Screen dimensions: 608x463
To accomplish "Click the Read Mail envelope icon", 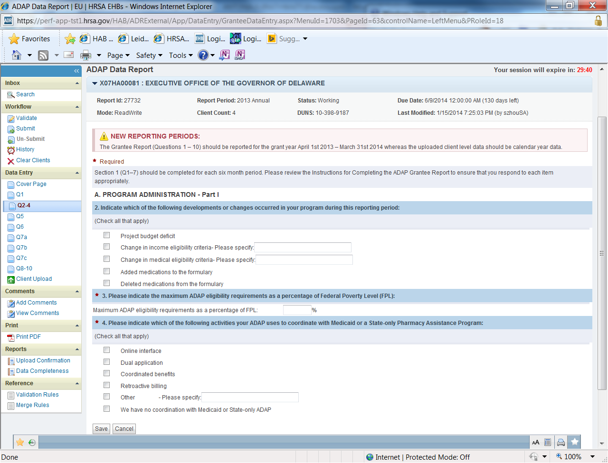I will pyautogui.click(x=69, y=55).
